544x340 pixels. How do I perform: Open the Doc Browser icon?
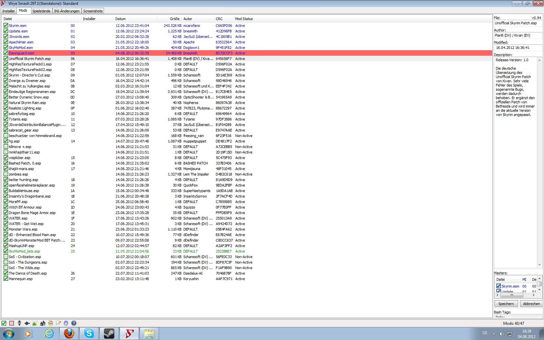(x=51, y=323)
